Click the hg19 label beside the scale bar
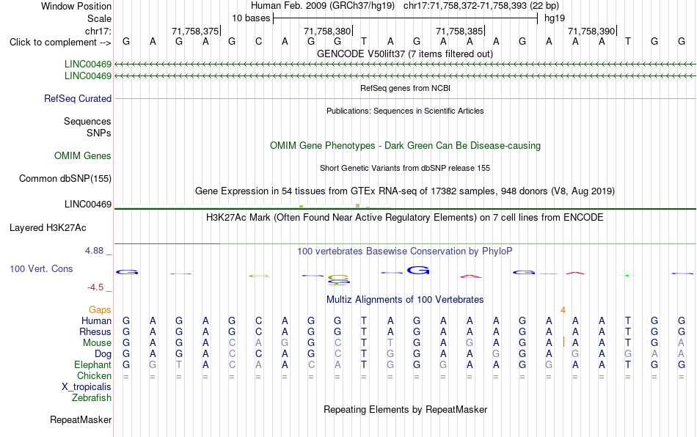 coord(555,18)
